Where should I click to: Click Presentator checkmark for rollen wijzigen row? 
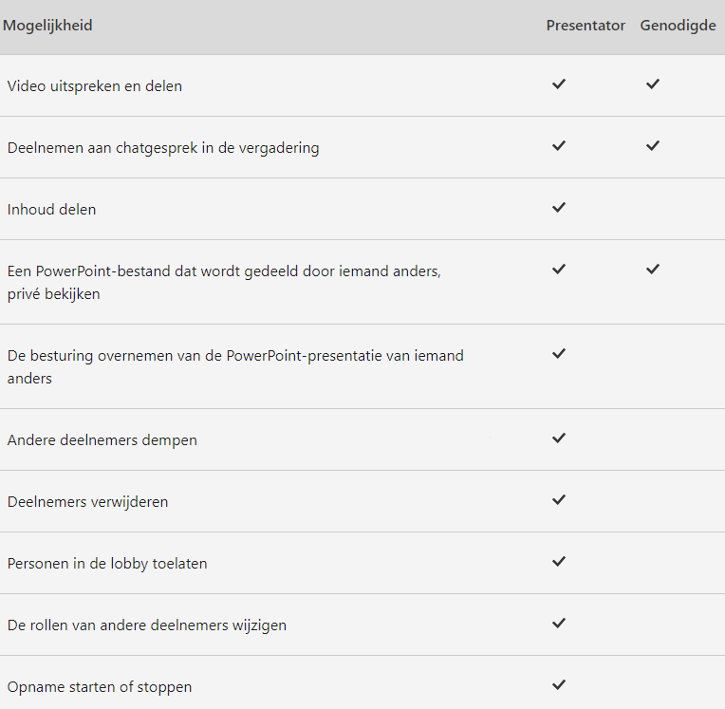(x=559, y=623)
